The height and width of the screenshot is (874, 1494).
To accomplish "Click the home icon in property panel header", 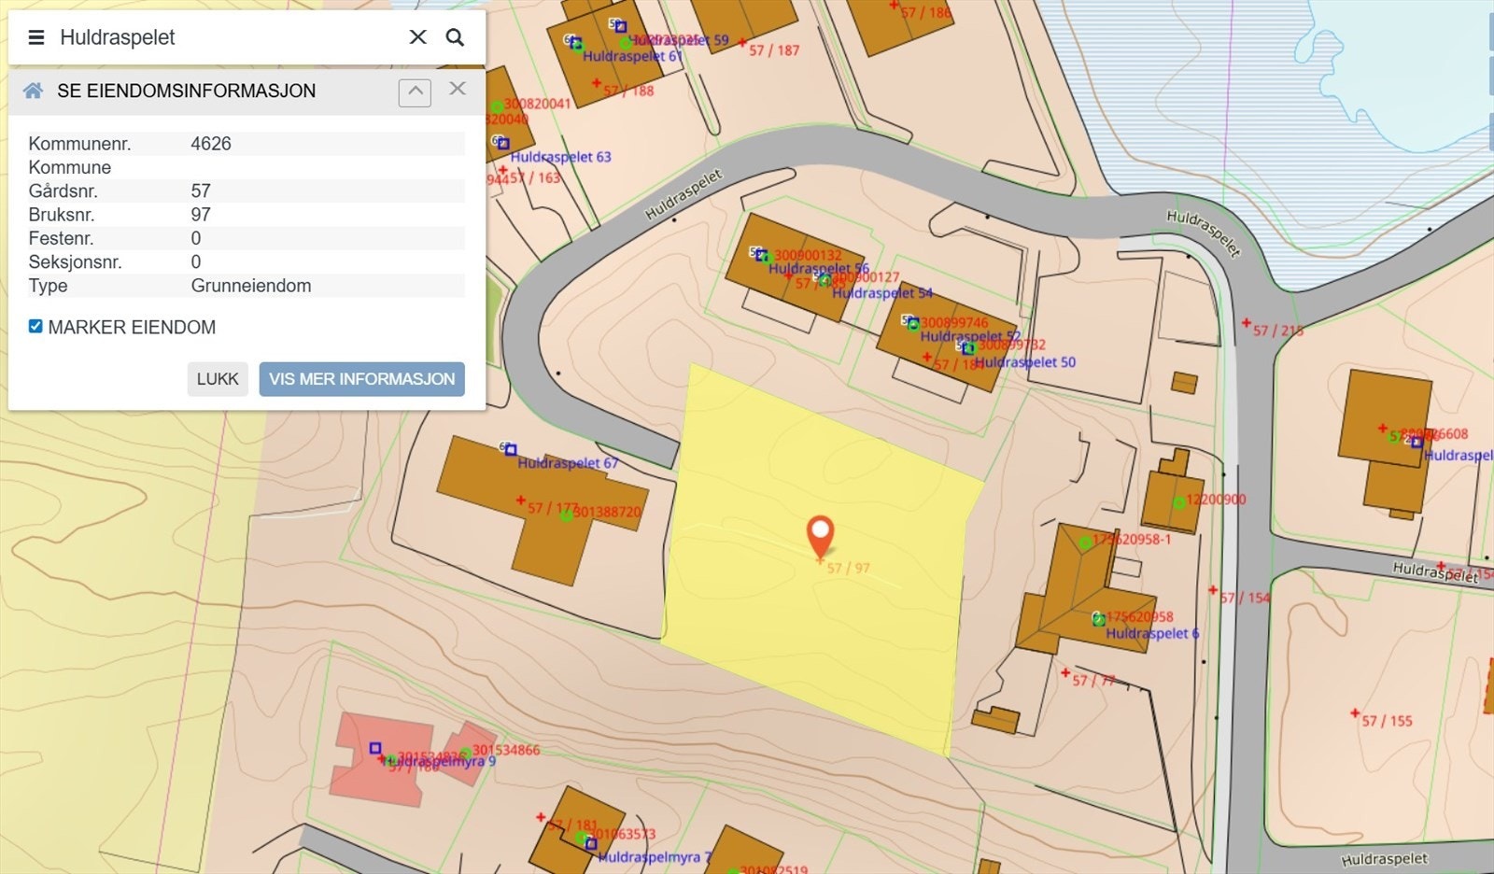I will 33,91.
